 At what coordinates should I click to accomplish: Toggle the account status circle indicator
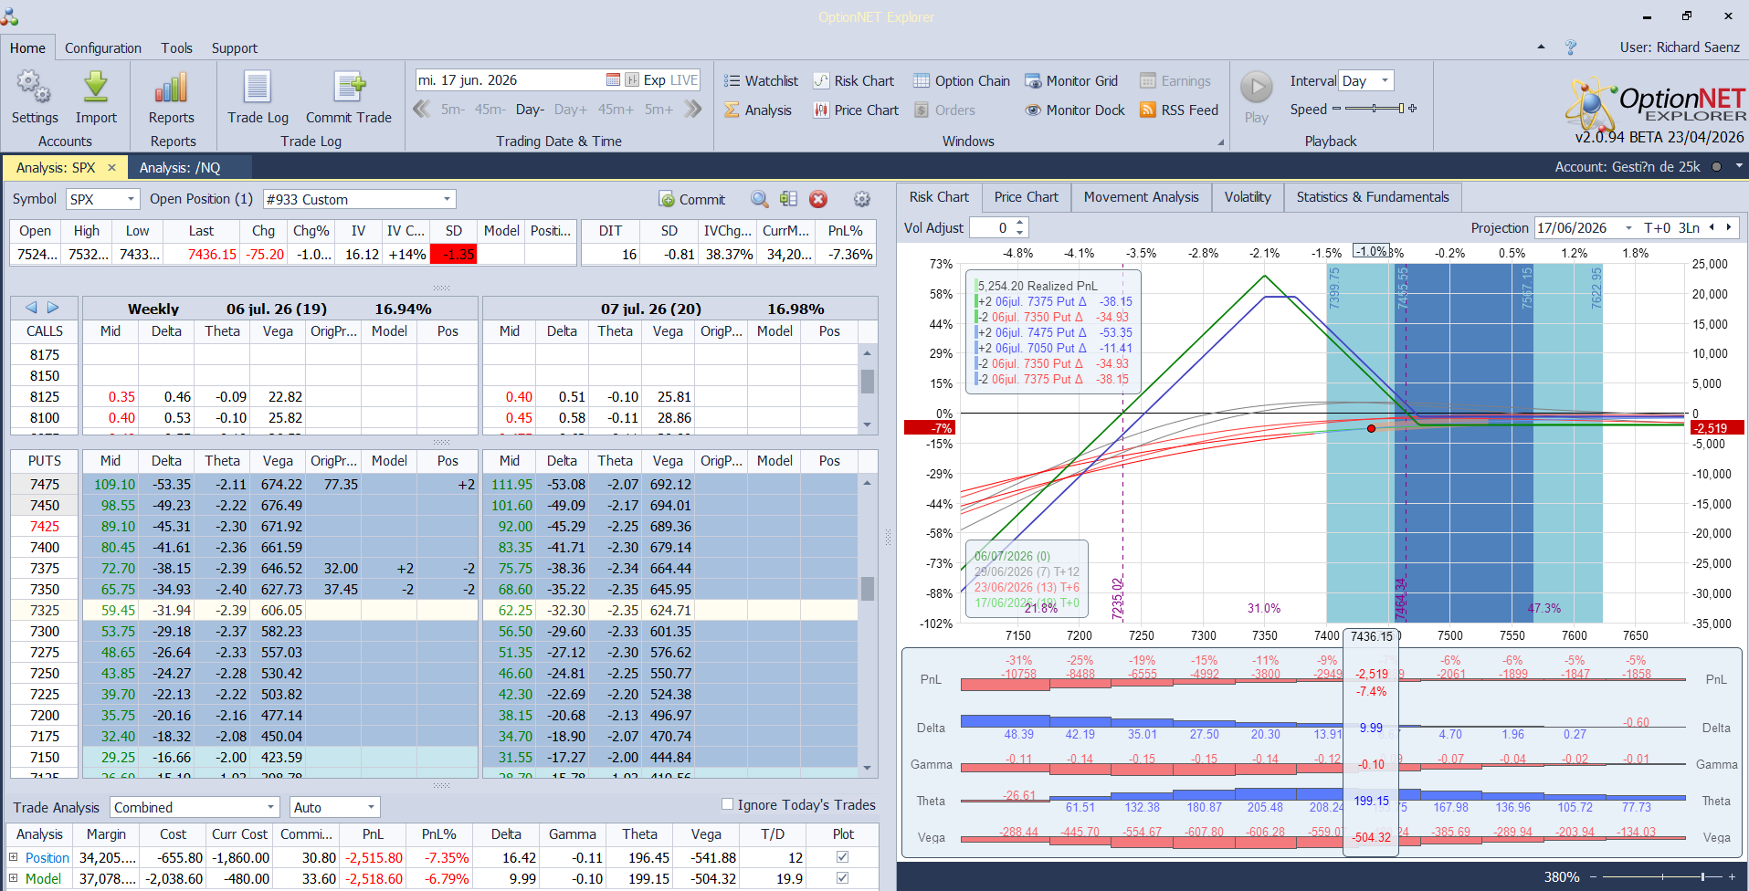click(x=1716, y=167)
